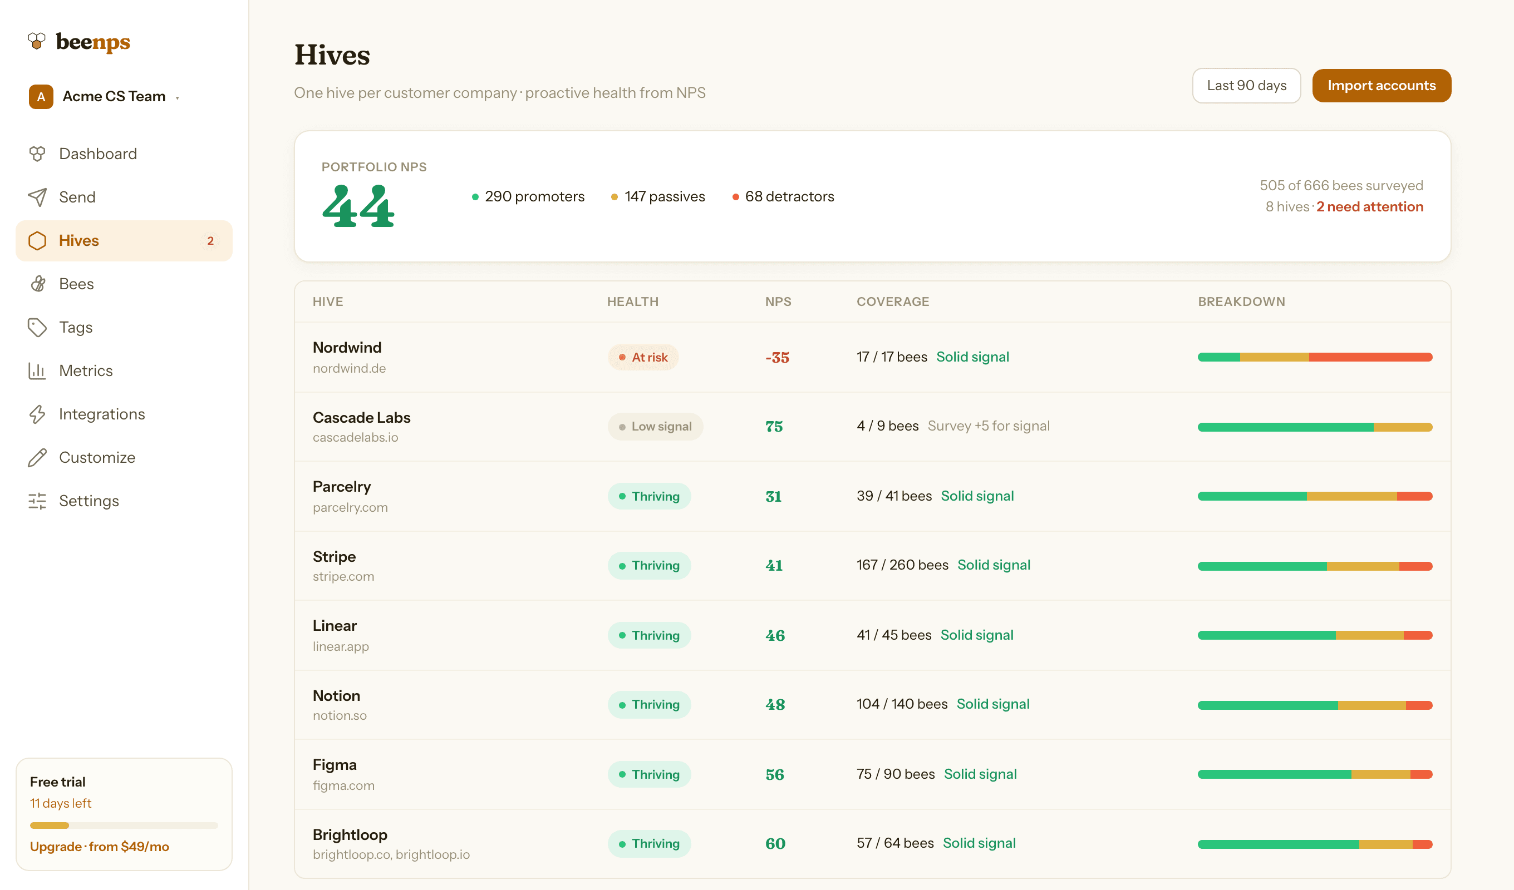This screenshot has height=890, width=1514.
Task: Click the Hives hexagon icon
Action: pyautogui.click(x=37, y=241)
